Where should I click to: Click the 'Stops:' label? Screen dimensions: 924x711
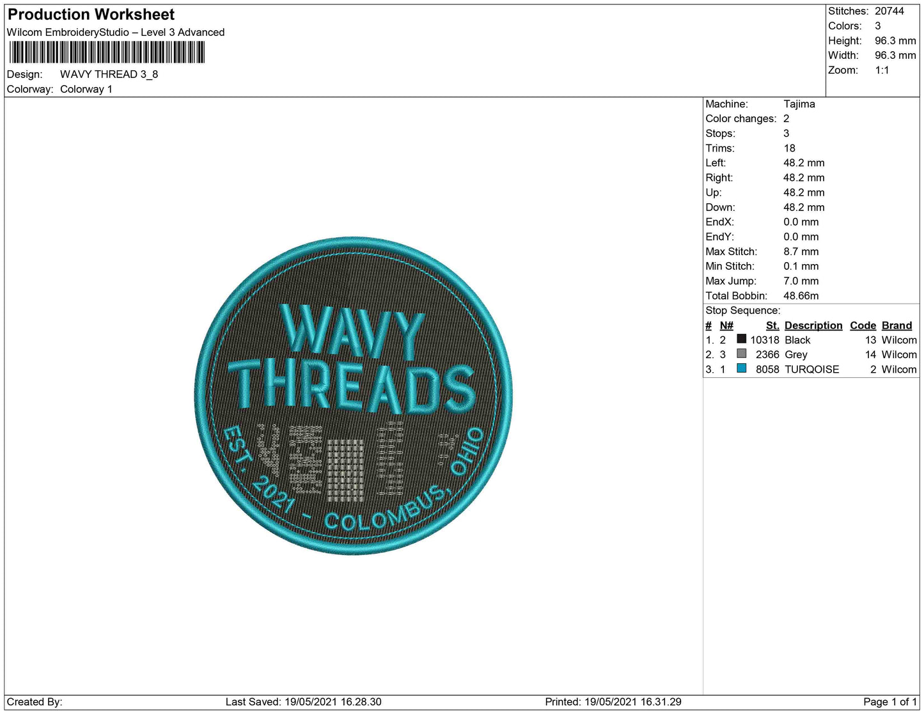pyautogui.click(x=720, y=134)
